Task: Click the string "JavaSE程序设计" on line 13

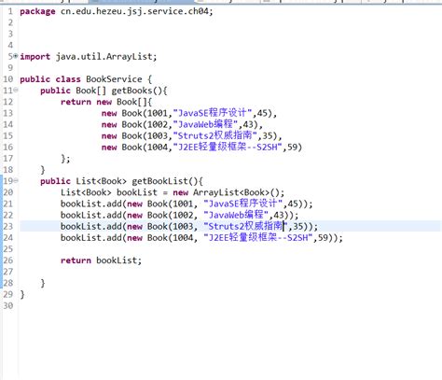Action: pos(213,113)
